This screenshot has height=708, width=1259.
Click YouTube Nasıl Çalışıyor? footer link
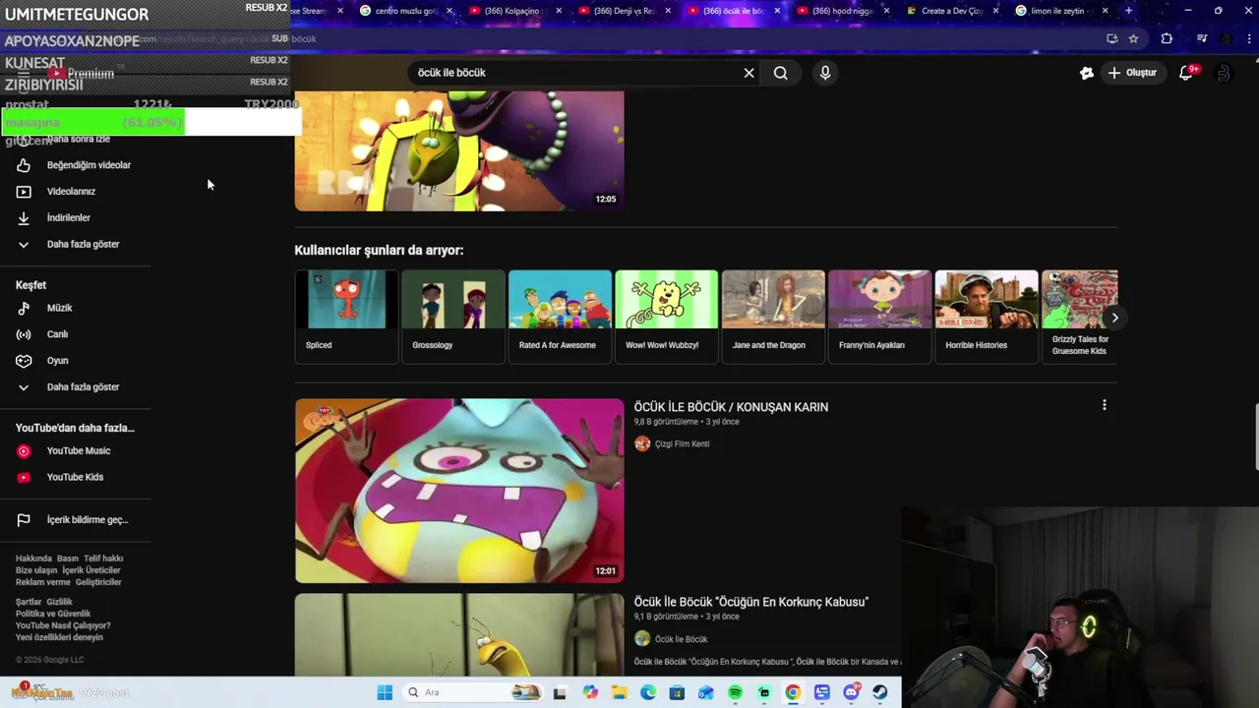pos(63,625)
